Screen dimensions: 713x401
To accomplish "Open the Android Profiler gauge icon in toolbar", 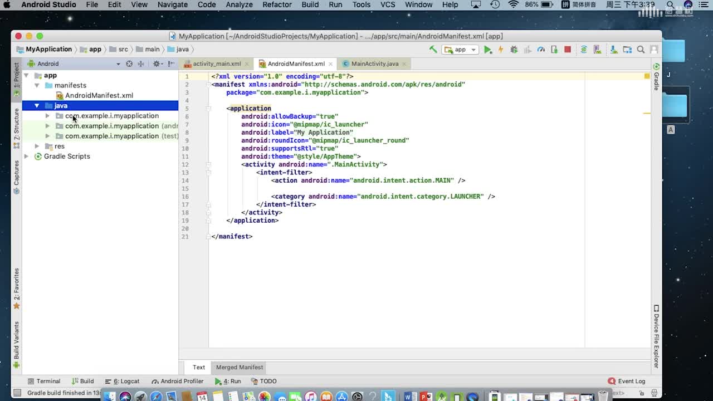I will point(541,50).
